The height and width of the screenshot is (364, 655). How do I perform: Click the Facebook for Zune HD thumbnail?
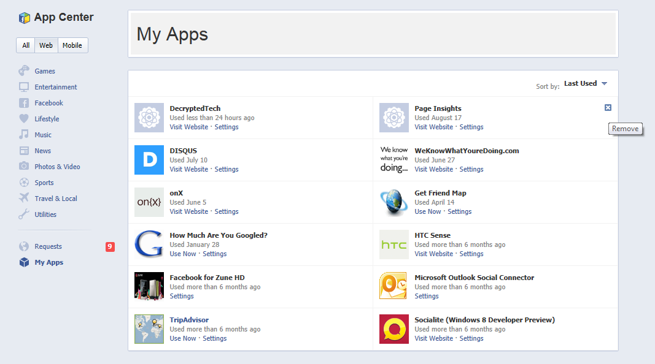[149, 286]
